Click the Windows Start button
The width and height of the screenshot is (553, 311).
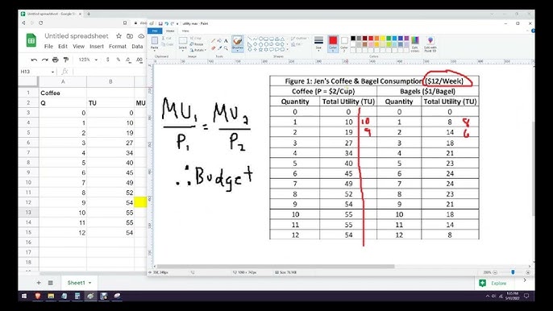(24, 296)
